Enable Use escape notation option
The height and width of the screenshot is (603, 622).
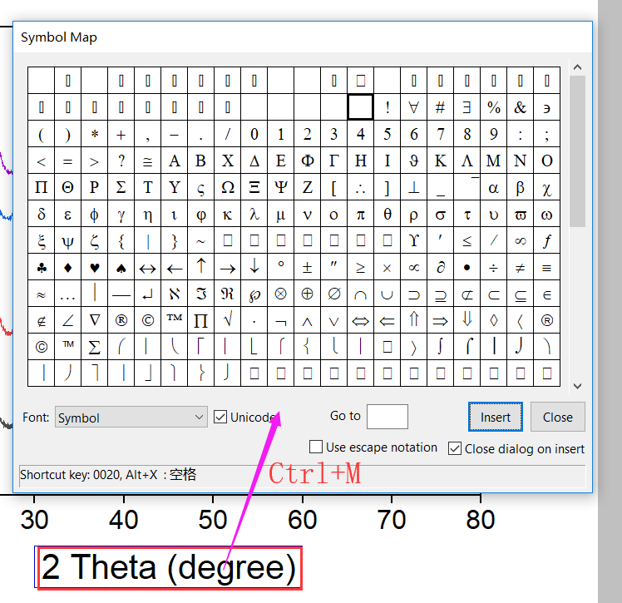tap(316, 447)
